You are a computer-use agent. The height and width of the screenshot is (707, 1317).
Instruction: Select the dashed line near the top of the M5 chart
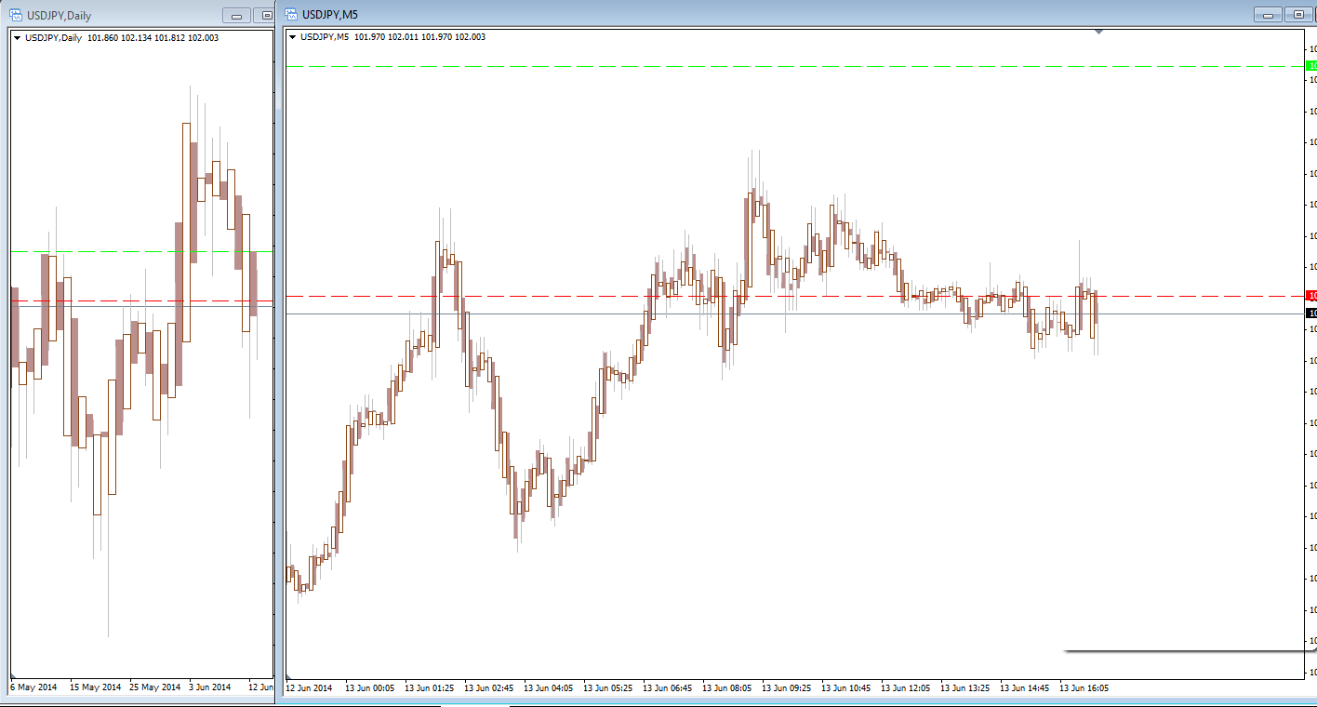(x=794, y=67)
